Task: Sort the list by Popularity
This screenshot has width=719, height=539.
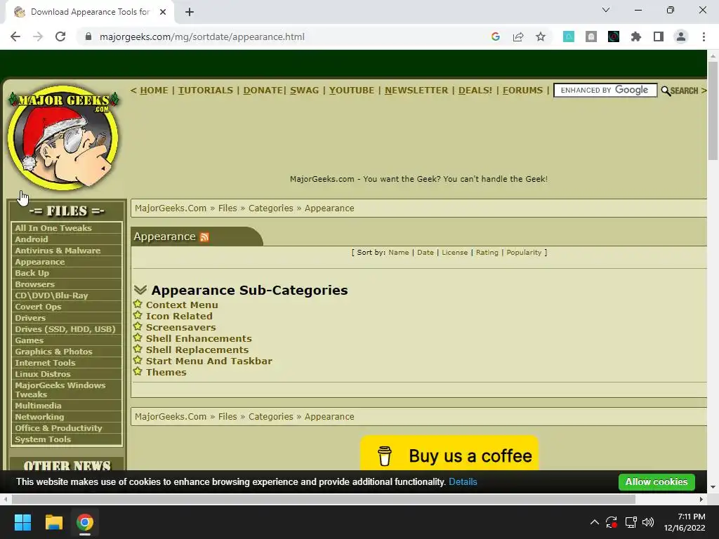Action: pyautogui.click(x=524, y=253)
